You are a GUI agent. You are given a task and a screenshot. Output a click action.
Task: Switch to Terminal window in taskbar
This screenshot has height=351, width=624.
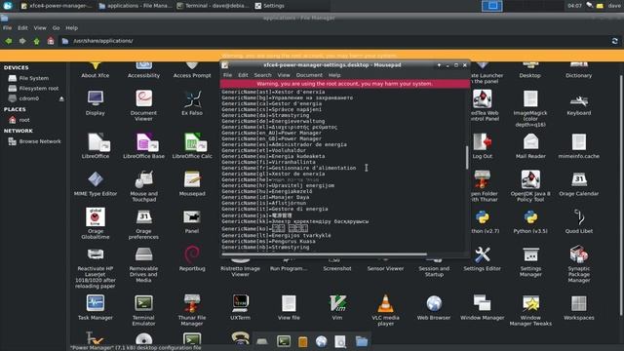coord(213,6)
